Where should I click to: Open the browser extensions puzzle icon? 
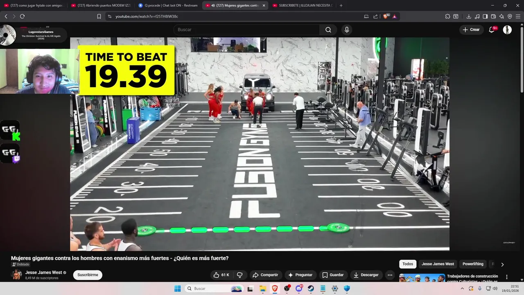pos(447,16)
